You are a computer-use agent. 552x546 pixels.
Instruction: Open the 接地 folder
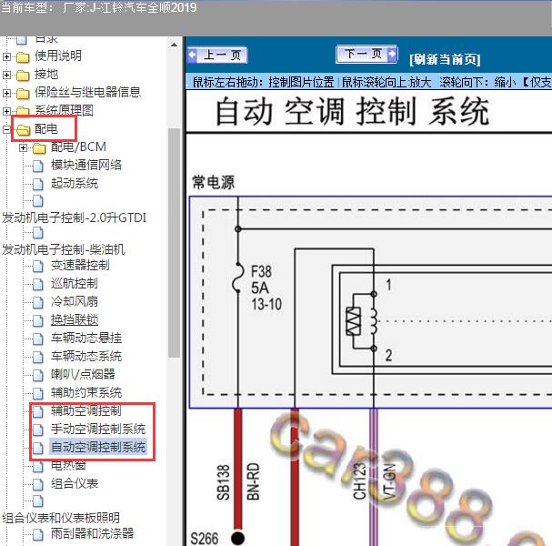tap(46, 74)
